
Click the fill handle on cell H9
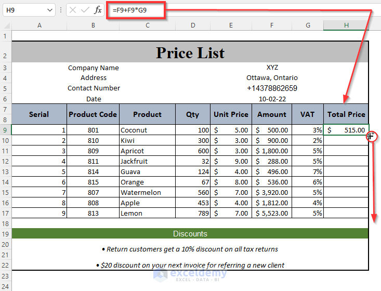click(369, 135)
